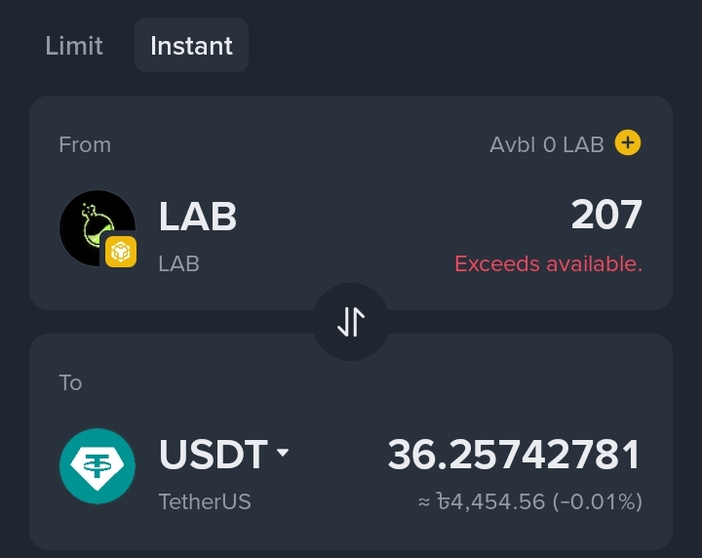This screenshot has width=702, height=558.
Task: Select the Instant tab
Action: [191, 46]
